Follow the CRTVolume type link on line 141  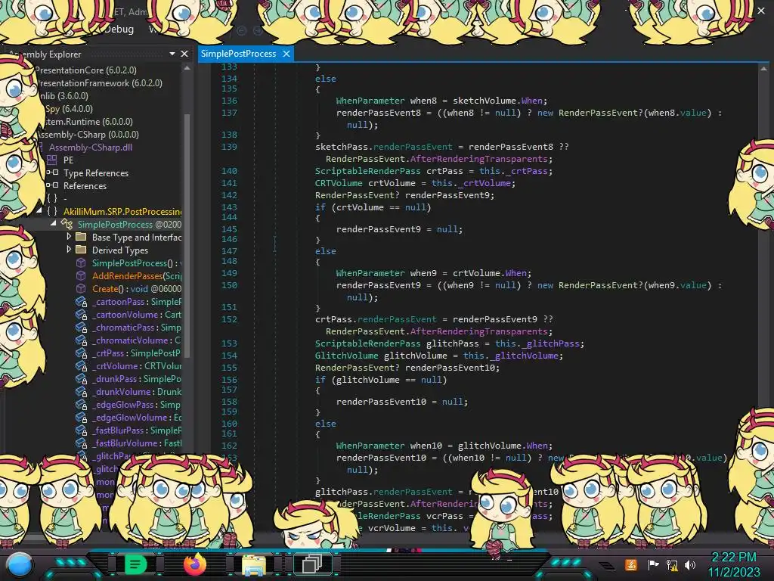(x=339, y=183)
